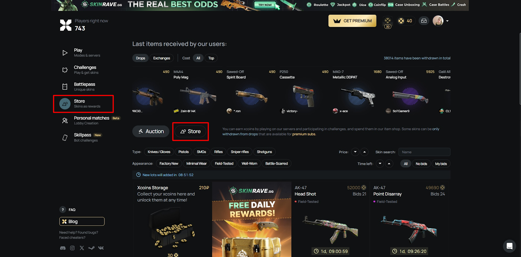Open the Auction section button
521x257 pixels.
151,131
